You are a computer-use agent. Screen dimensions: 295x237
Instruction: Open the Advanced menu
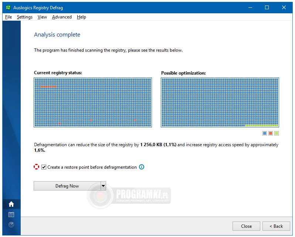point(62,17)
